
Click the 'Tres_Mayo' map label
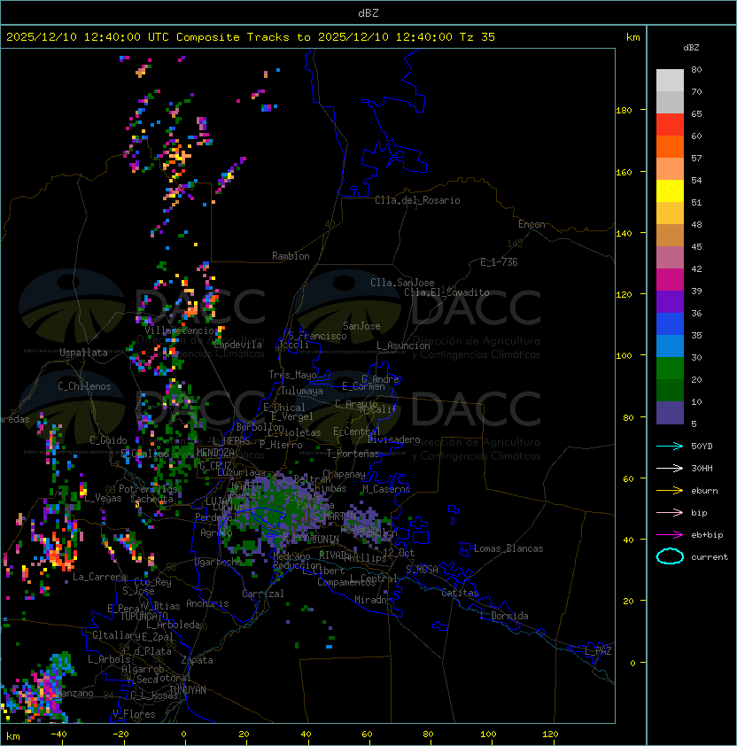tap(292, 375)
